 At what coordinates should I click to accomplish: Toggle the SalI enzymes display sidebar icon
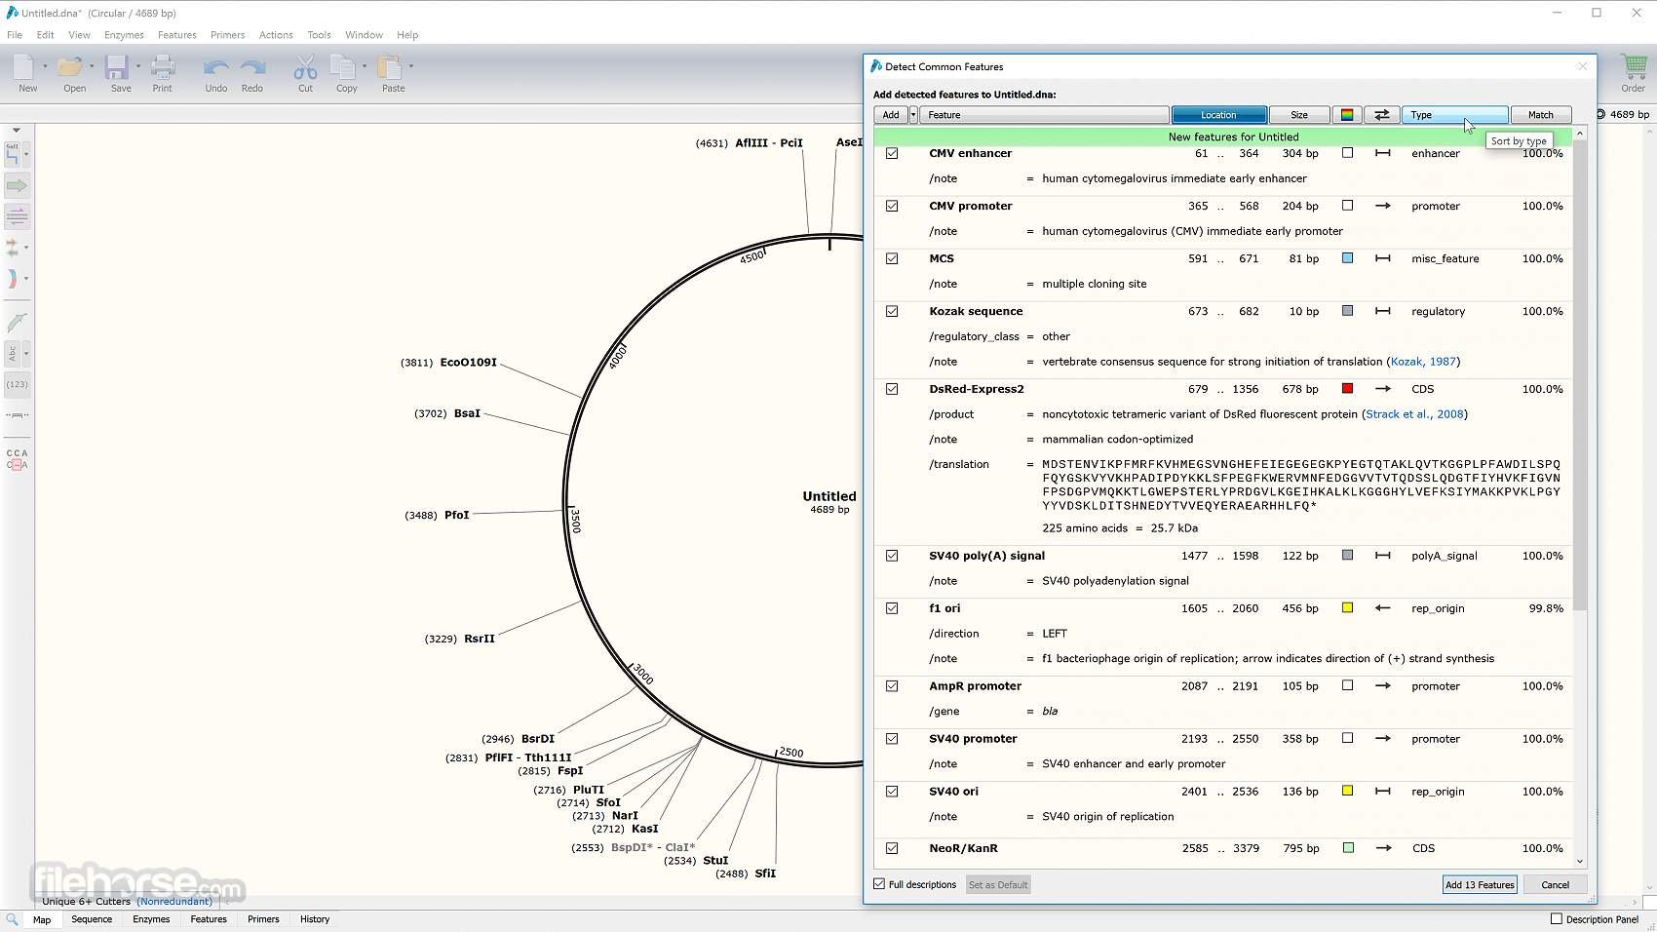click(x=13, y=154)
